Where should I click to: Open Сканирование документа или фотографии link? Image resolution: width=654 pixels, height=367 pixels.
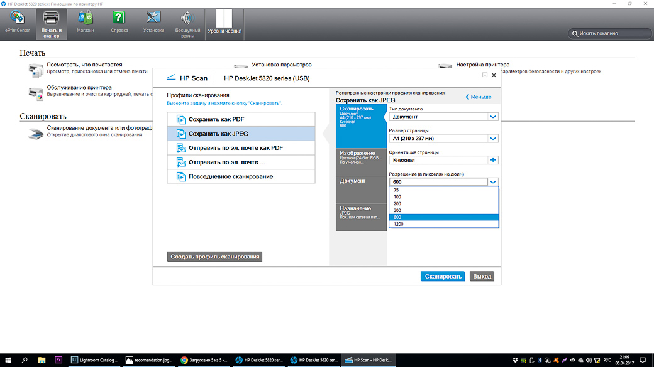(99, 128)
